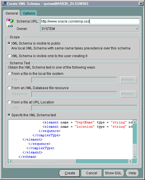The height and width of the screenshot is (180, 145).
Task: Click the vertical scrollbar thumb of schema text
Action: pos(135,149)
